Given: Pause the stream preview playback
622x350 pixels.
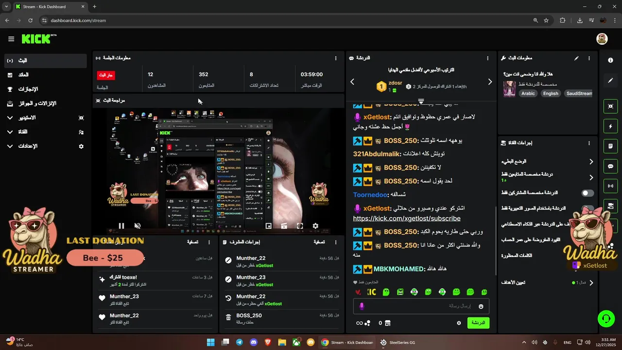Looking at the screenshot, I should [121, 226].
